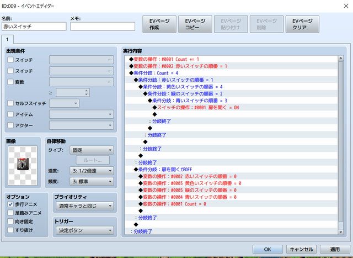
Task: Check the 向き固定 option
Action: tap(10, 222)
